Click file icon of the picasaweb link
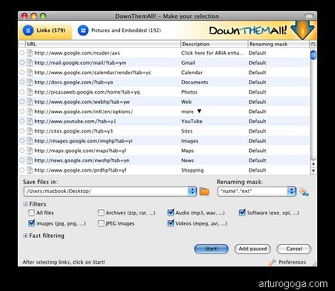 30,92
